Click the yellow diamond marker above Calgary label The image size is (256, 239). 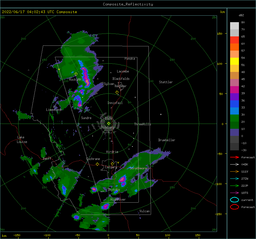(112, 164)
